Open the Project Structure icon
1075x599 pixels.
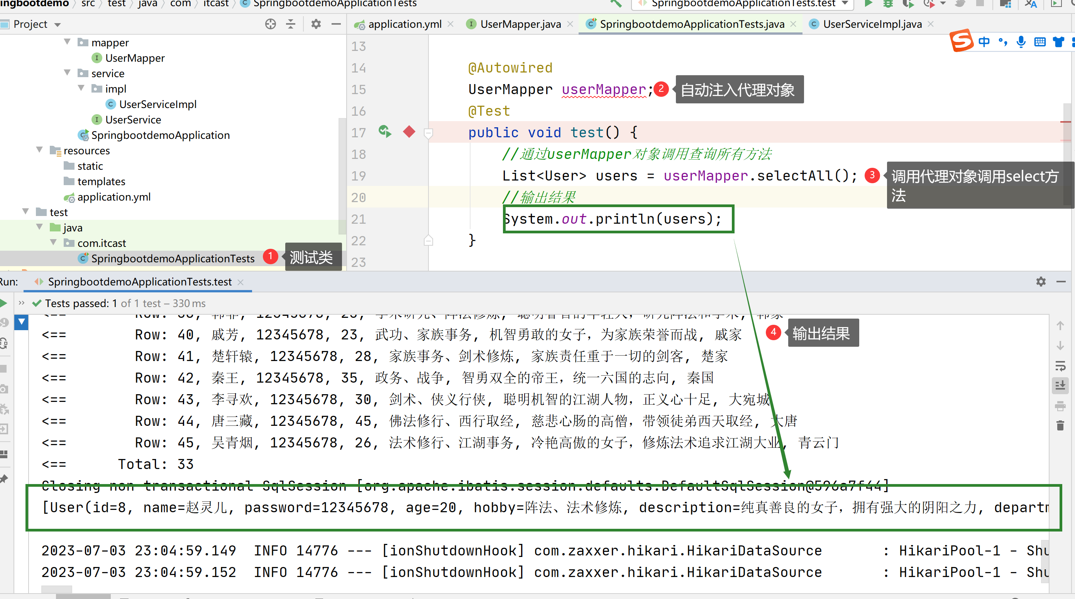click(x=1006, y=3)
